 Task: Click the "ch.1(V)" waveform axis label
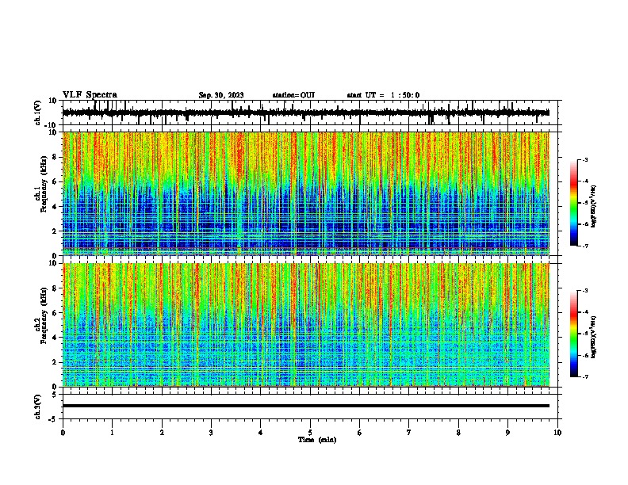38,113
